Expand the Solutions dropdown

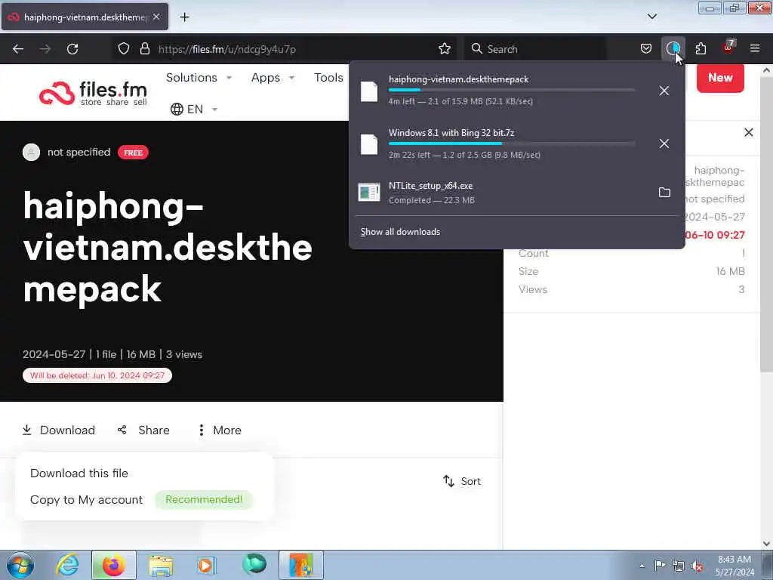pos(199,78)
